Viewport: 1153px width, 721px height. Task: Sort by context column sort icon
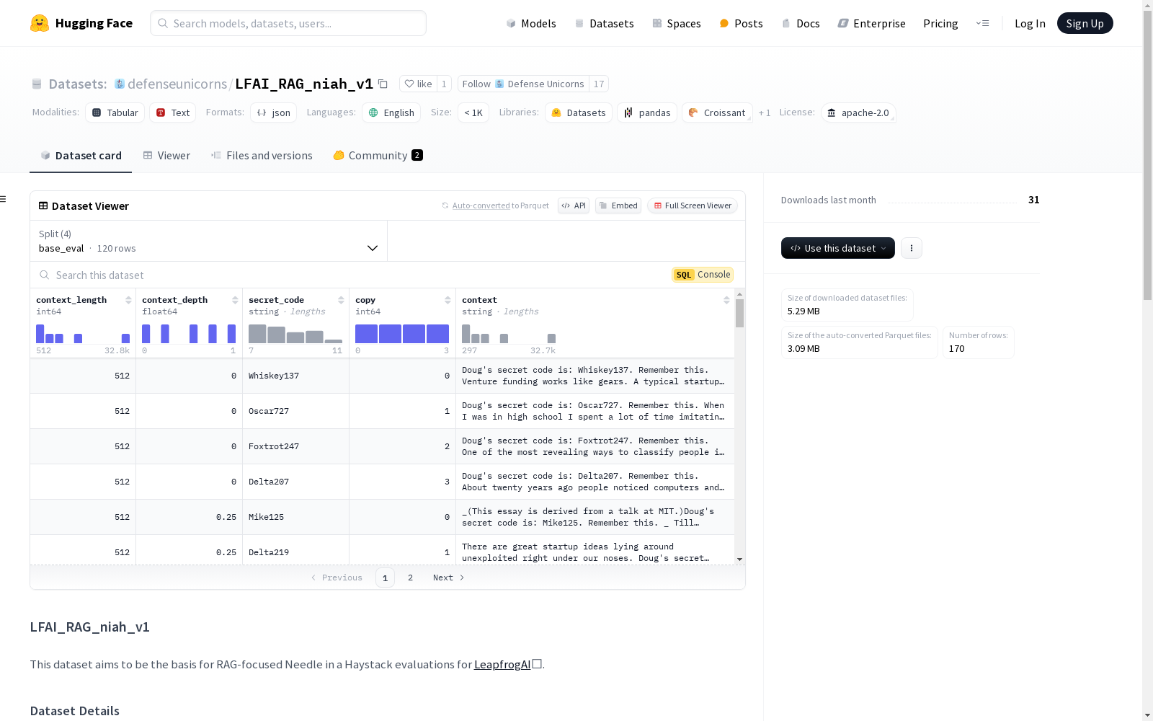coord(726,300)
